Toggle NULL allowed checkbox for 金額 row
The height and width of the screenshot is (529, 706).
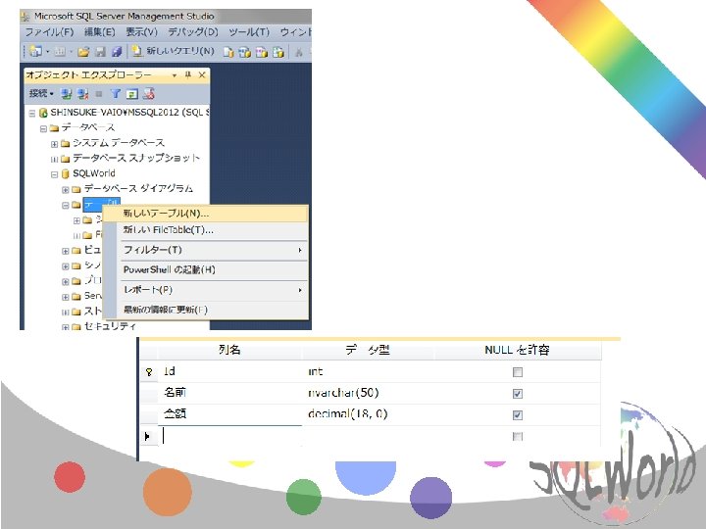(x=518, y=414)
